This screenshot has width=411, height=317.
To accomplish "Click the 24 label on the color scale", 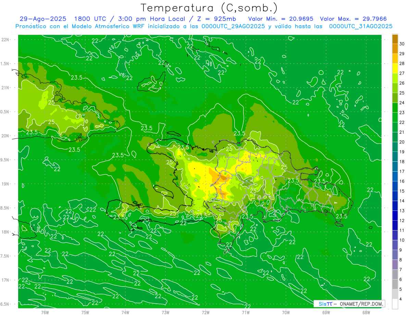I will coord(402,103).
